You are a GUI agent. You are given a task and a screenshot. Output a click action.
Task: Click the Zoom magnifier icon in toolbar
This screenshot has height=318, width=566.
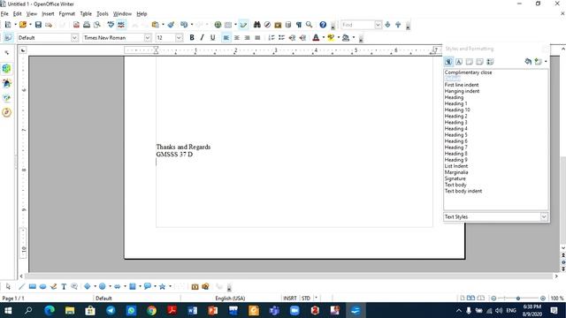point(309,25)
